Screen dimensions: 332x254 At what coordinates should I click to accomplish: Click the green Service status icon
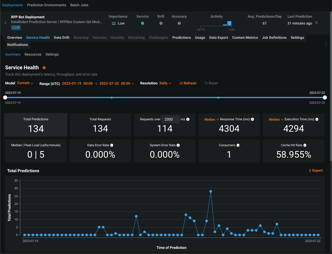tap(143, 23)
